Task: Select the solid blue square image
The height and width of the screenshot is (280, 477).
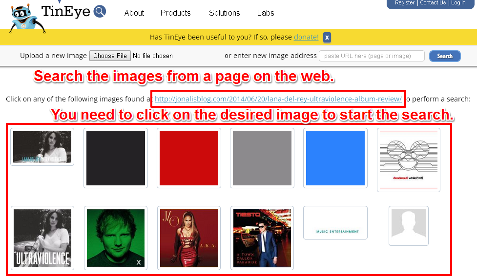Action: (x=335, y=158)
